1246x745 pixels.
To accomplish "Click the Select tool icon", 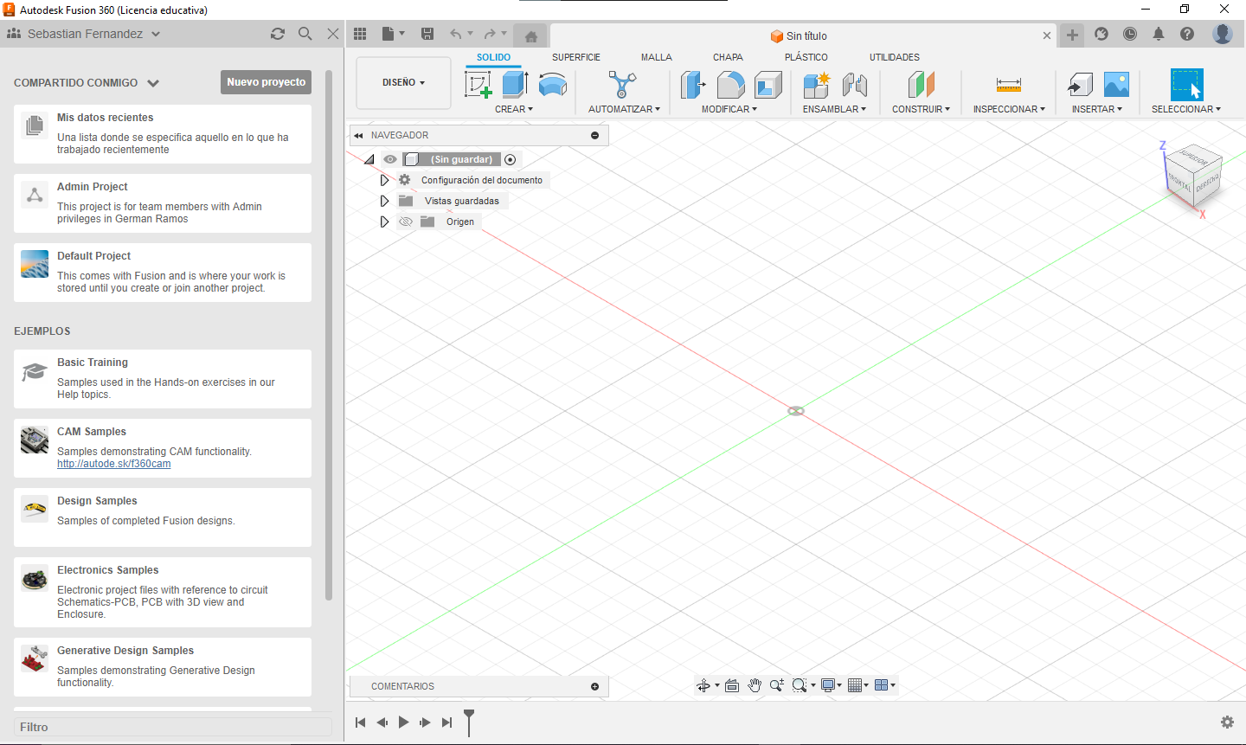I will click(1186, 85).
